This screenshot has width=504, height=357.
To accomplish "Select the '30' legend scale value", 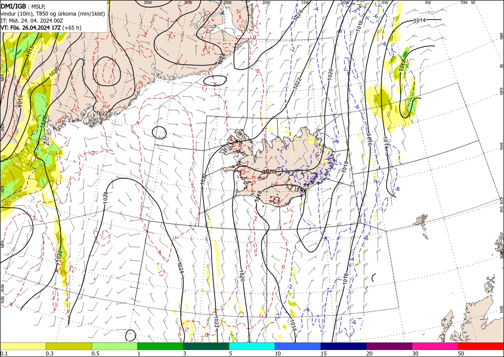I will 415,353.
